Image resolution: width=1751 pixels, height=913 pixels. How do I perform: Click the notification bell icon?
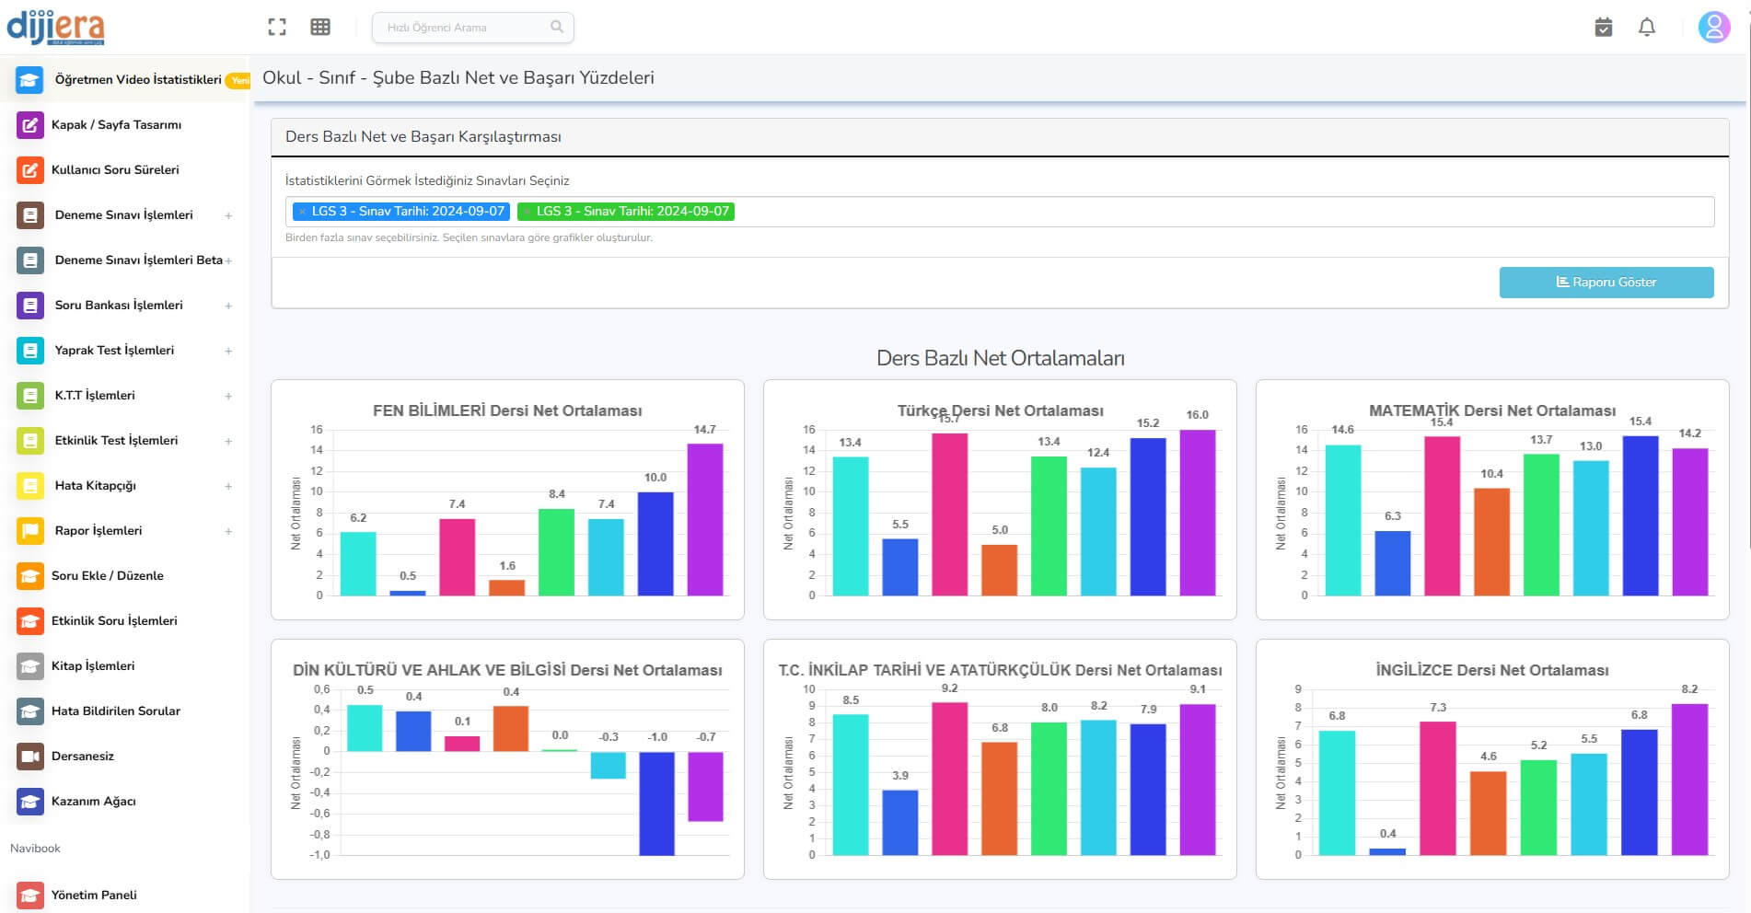(x=1647, y=28)
